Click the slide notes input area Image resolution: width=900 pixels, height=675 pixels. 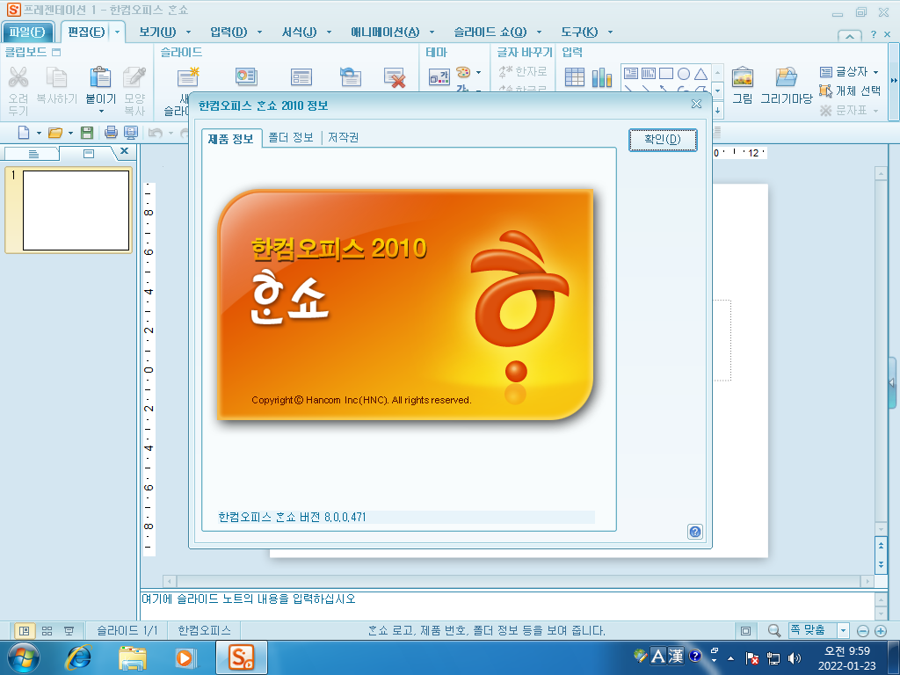tap(507, 606)
